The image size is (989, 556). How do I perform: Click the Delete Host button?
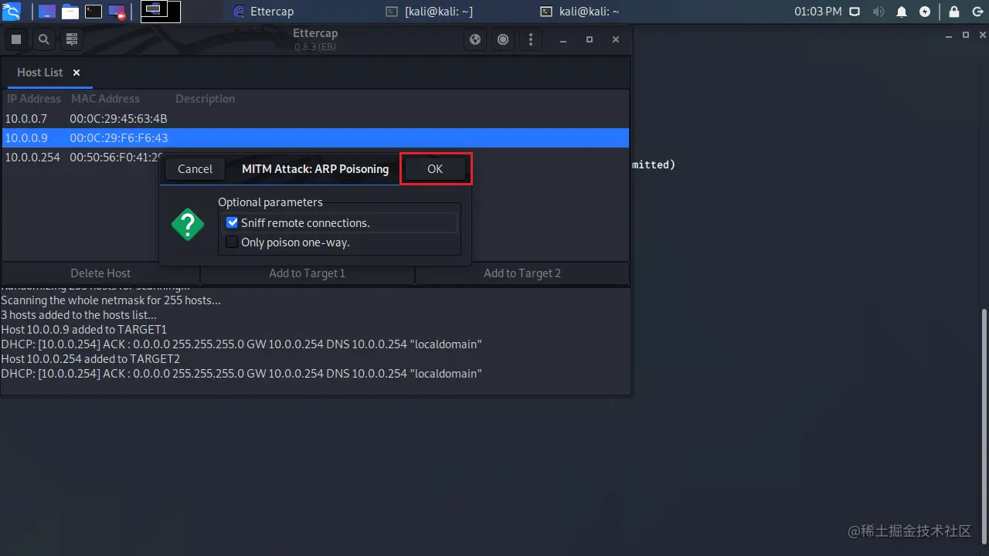click(x=100, y=273)
